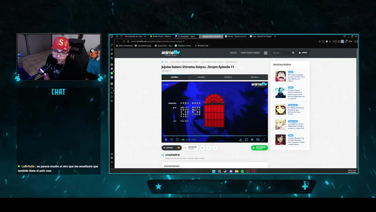Open the Caso KyoAni news article
Screen dimensions: 376x212
[x=296, y=126]
